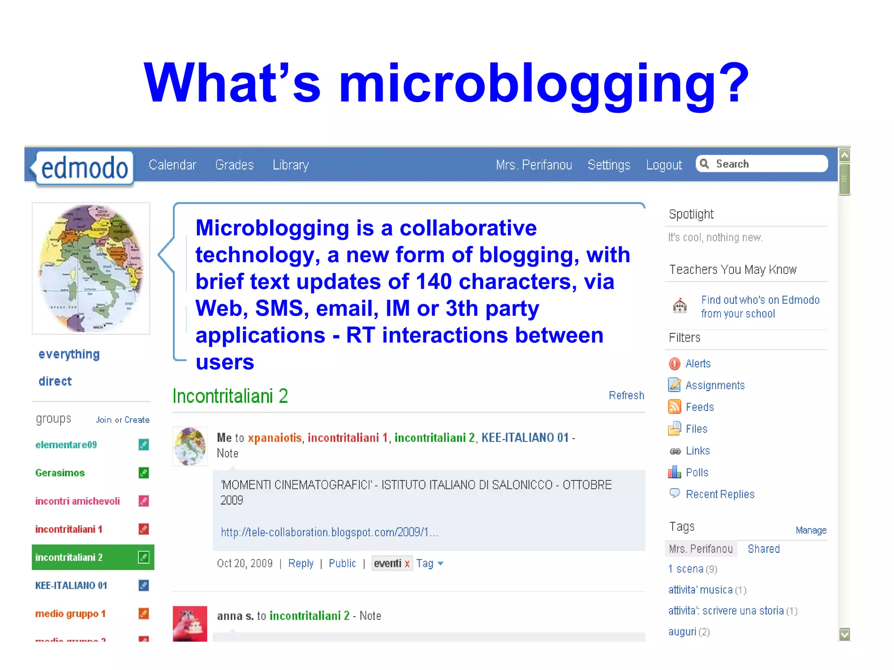Open the attivita' musica tag
Viewport: 894px width, 670px height.
tap(701, 590)
